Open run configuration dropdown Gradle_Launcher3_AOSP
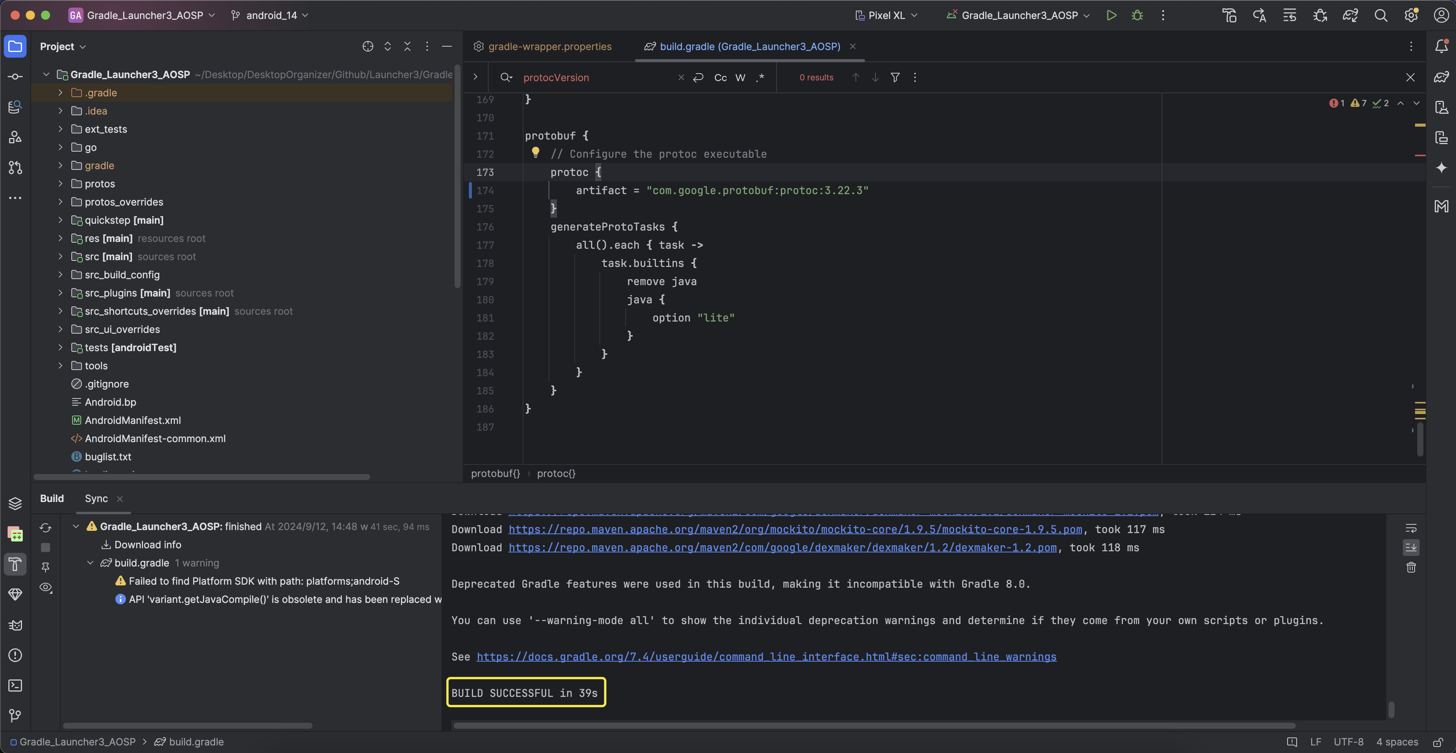1456x753 pixels. 1019,15
